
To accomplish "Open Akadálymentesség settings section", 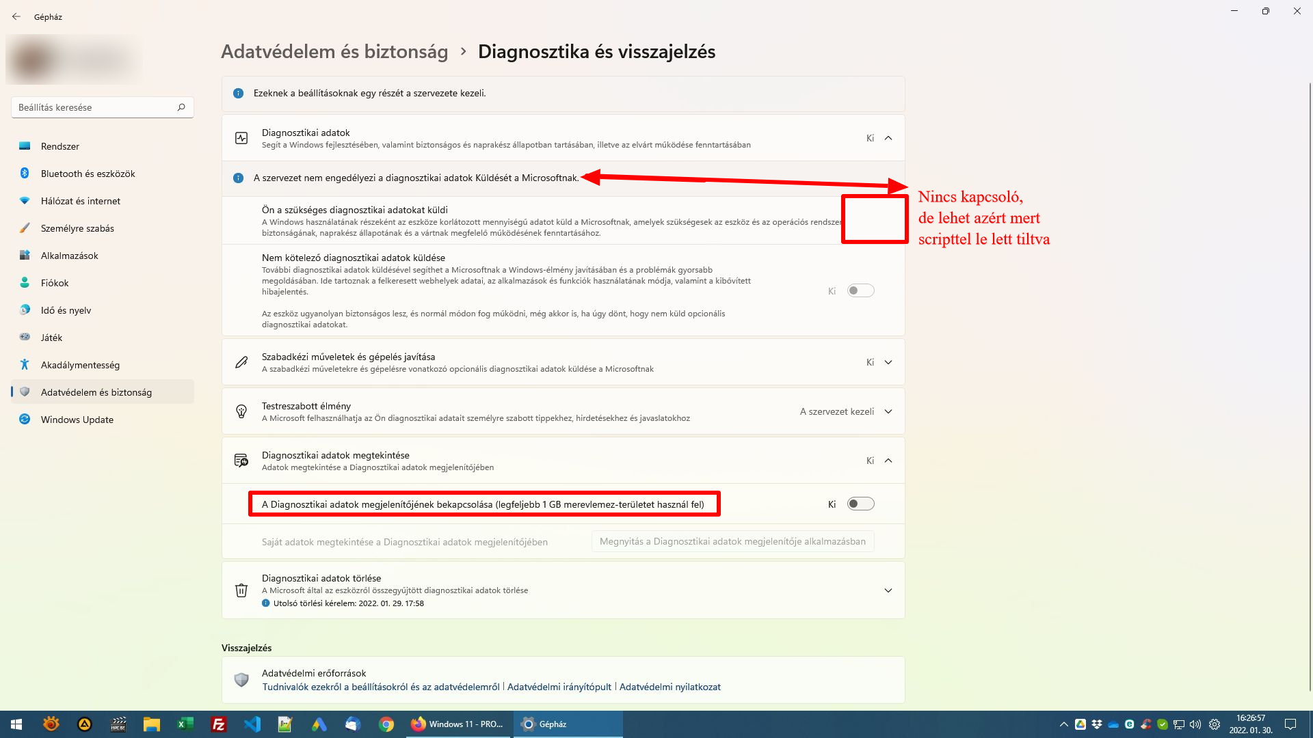I will (103, 365).
